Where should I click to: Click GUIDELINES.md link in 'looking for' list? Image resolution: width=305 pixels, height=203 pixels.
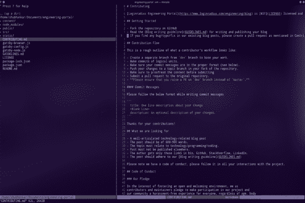[x=229, y=157]
